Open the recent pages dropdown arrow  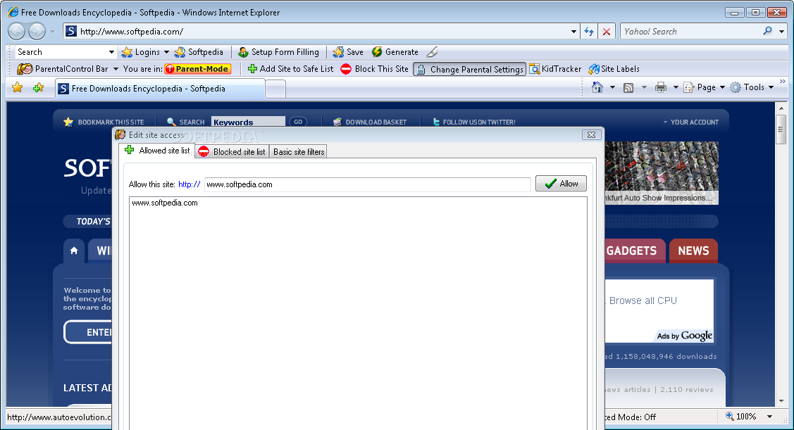(x=52, y=32)
